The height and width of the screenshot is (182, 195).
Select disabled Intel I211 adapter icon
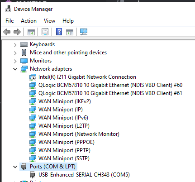[x=33, y=77]
